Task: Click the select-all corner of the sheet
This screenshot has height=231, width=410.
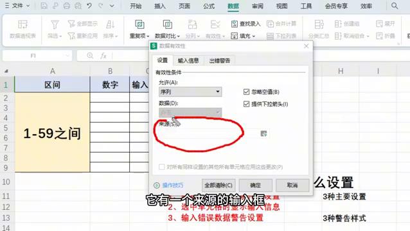Action: click(x=6, y=71)
